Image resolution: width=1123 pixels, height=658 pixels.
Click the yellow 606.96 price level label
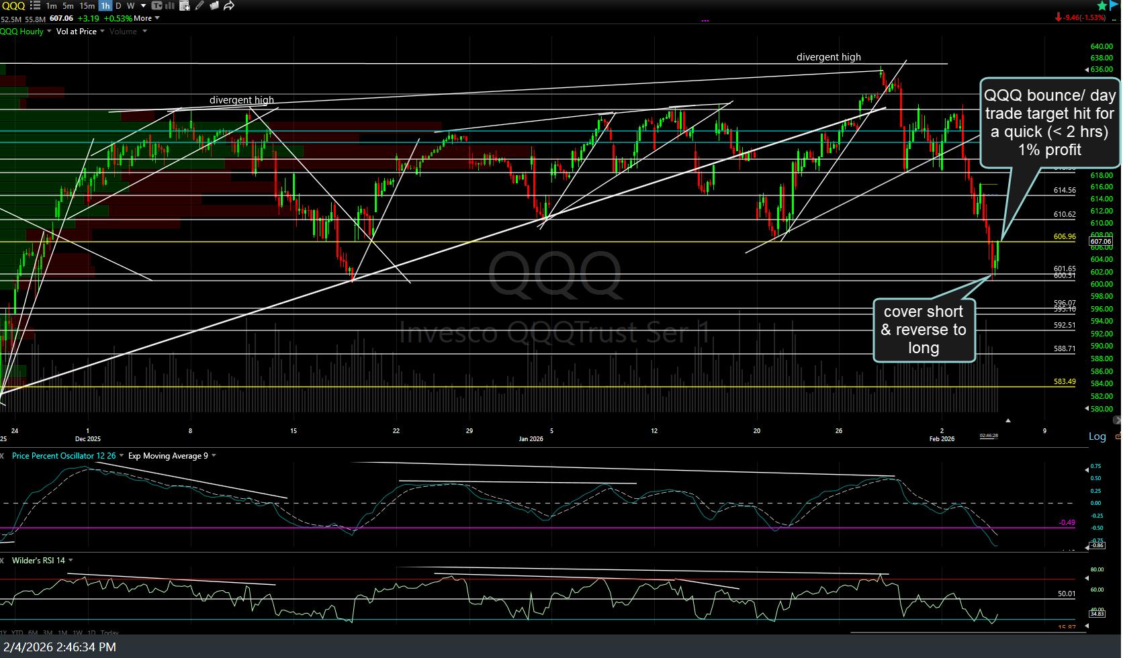coord(1065,236)
